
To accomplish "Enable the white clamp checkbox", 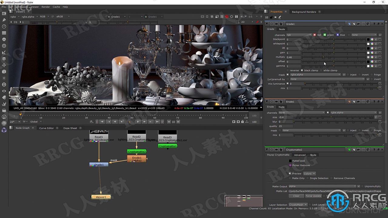I will 321,70.
